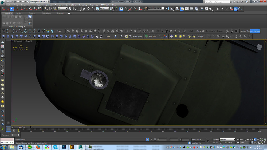Toggle Set Key mode
Viewport: 267px width, 150px height.
coord(215,143)
